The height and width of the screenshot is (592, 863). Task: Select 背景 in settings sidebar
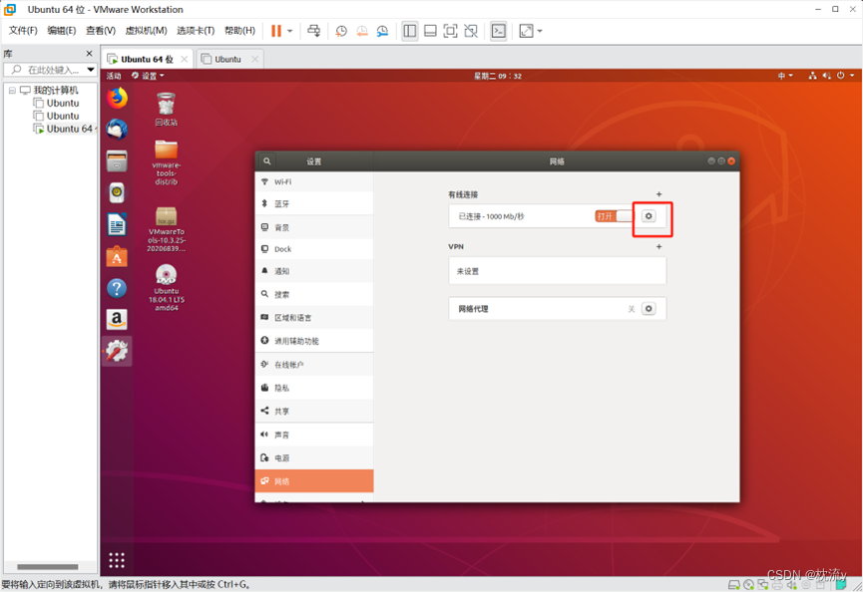(x=314, y=227)
